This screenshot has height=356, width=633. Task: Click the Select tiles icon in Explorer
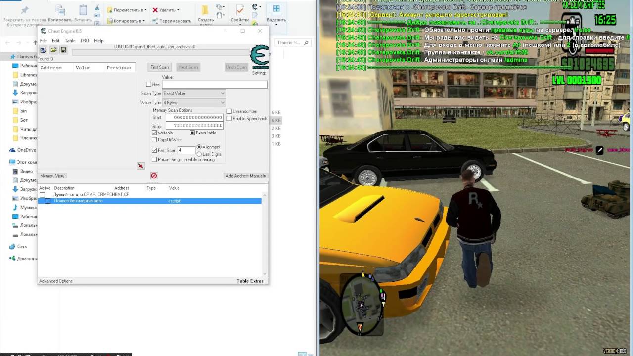[x=276, y=9]
